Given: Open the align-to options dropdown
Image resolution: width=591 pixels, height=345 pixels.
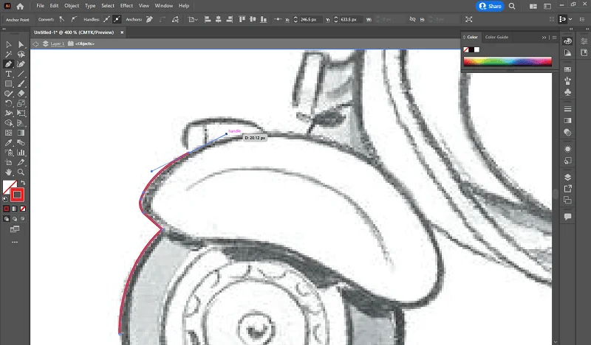Looking at the screenshot, I should pyautogui.click(x=193, y=19).
